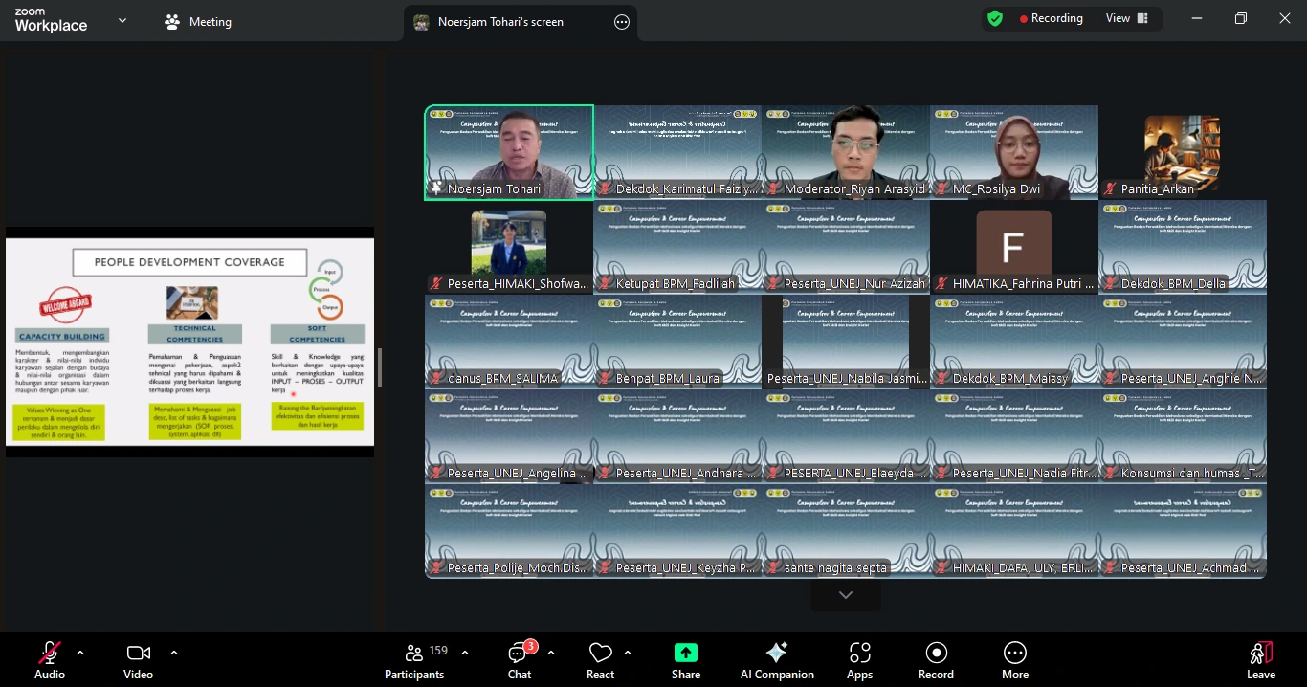Click the green Share screen icon
Screen dimensions: 1307x687
coord(685,653)
